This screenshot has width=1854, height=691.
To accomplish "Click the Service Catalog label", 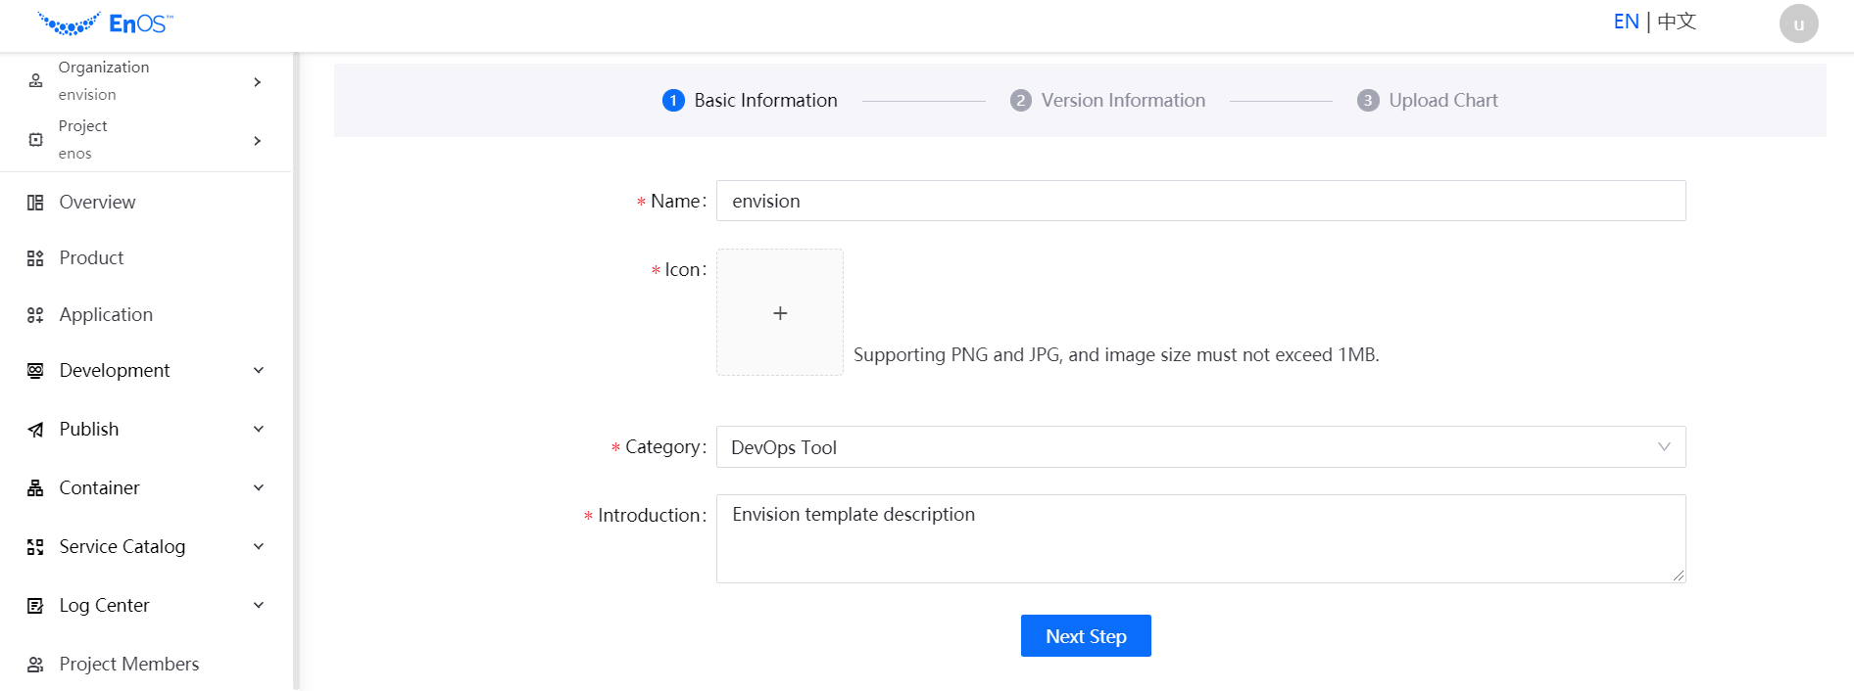I will (x=122, y=547).
